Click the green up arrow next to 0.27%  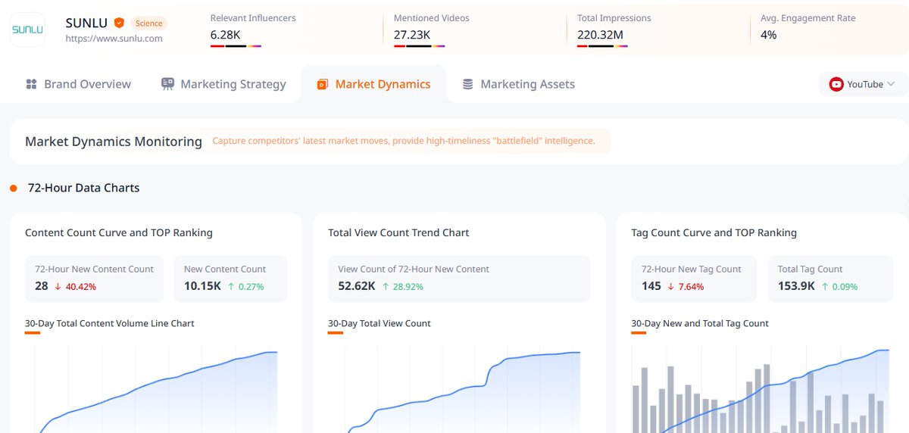(231, 287)
